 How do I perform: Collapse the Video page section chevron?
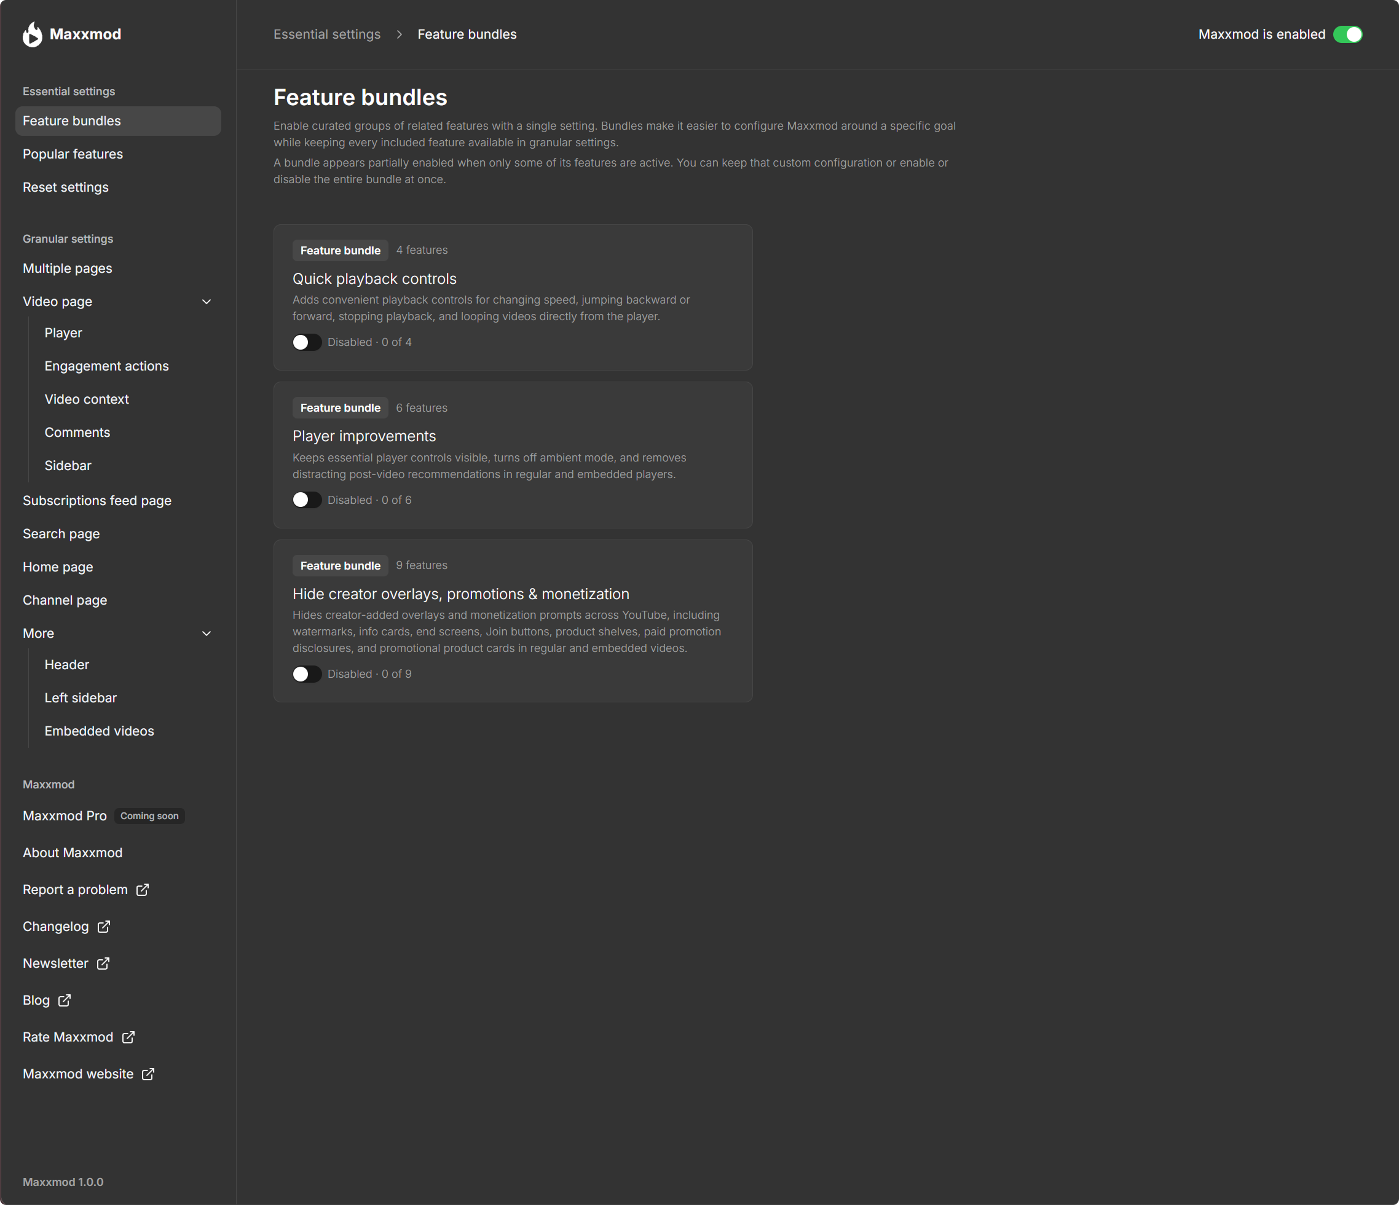point(207,302)
